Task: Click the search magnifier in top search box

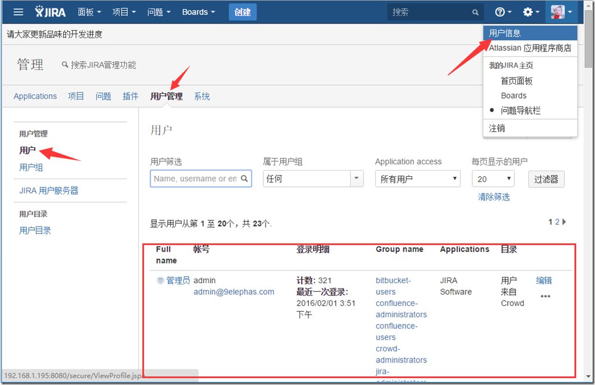Action: (x=475, y=12)
